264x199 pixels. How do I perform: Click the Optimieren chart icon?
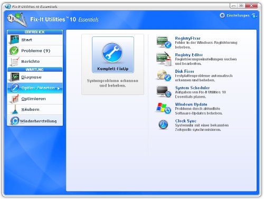15,99
